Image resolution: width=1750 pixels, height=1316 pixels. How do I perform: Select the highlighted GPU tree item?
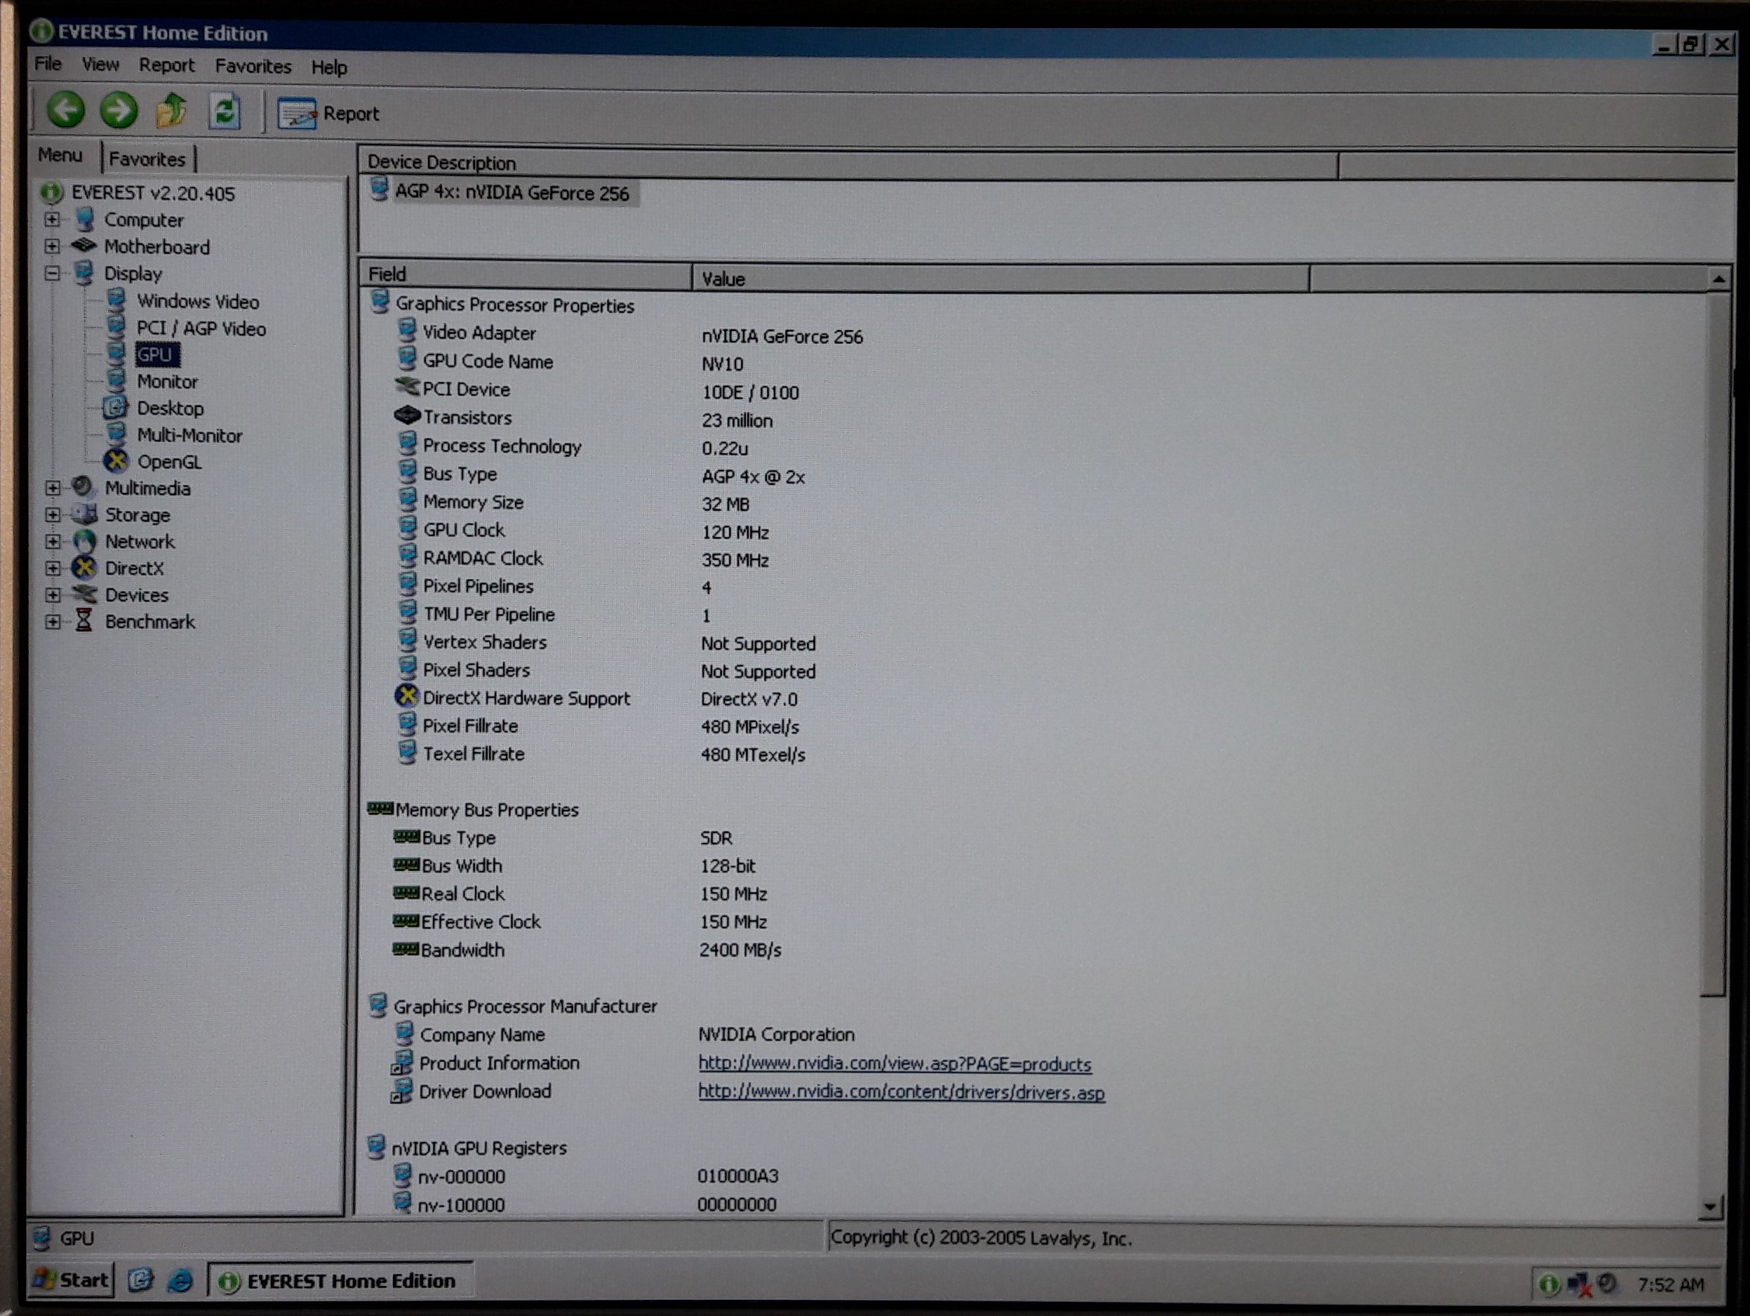tap(156, 354)
